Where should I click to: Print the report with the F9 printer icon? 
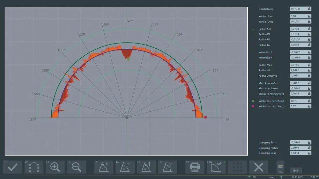point(195,167)
